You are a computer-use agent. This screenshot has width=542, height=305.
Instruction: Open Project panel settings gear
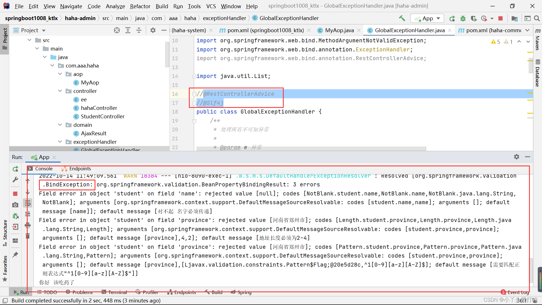153,30
